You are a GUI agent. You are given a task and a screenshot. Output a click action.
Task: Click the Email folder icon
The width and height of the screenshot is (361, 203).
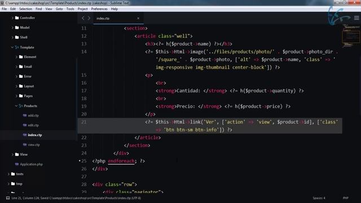pos(21,67)
